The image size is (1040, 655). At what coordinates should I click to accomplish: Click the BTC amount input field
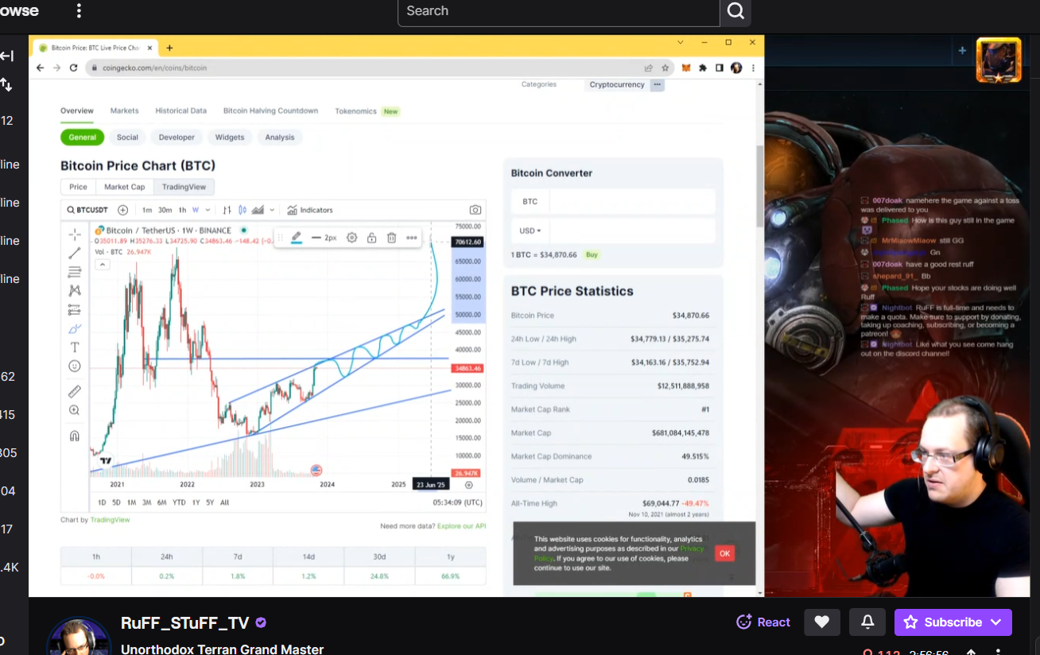632,201
